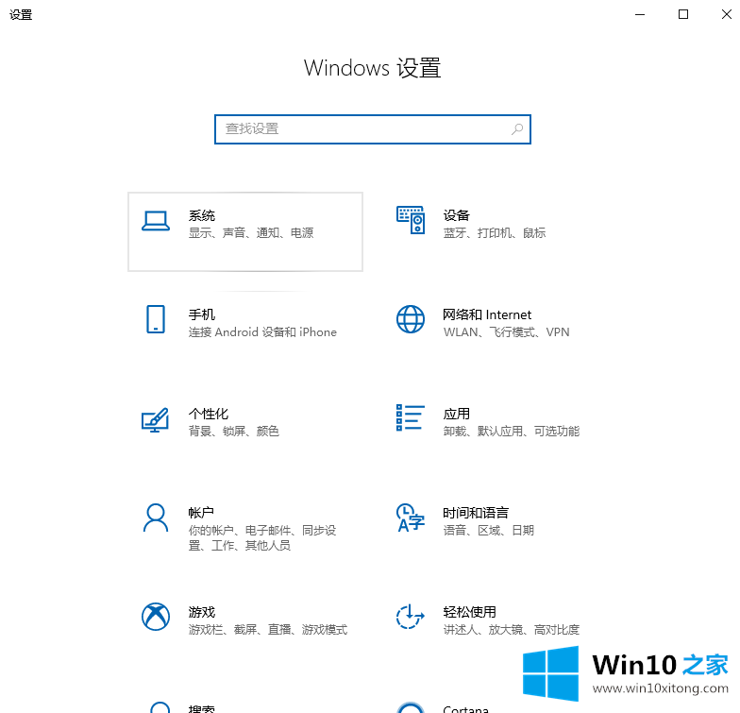Screen dimensions: 740x713
Task: Open the 网络和 Internet title link
Action: click(x=487, y=314)
